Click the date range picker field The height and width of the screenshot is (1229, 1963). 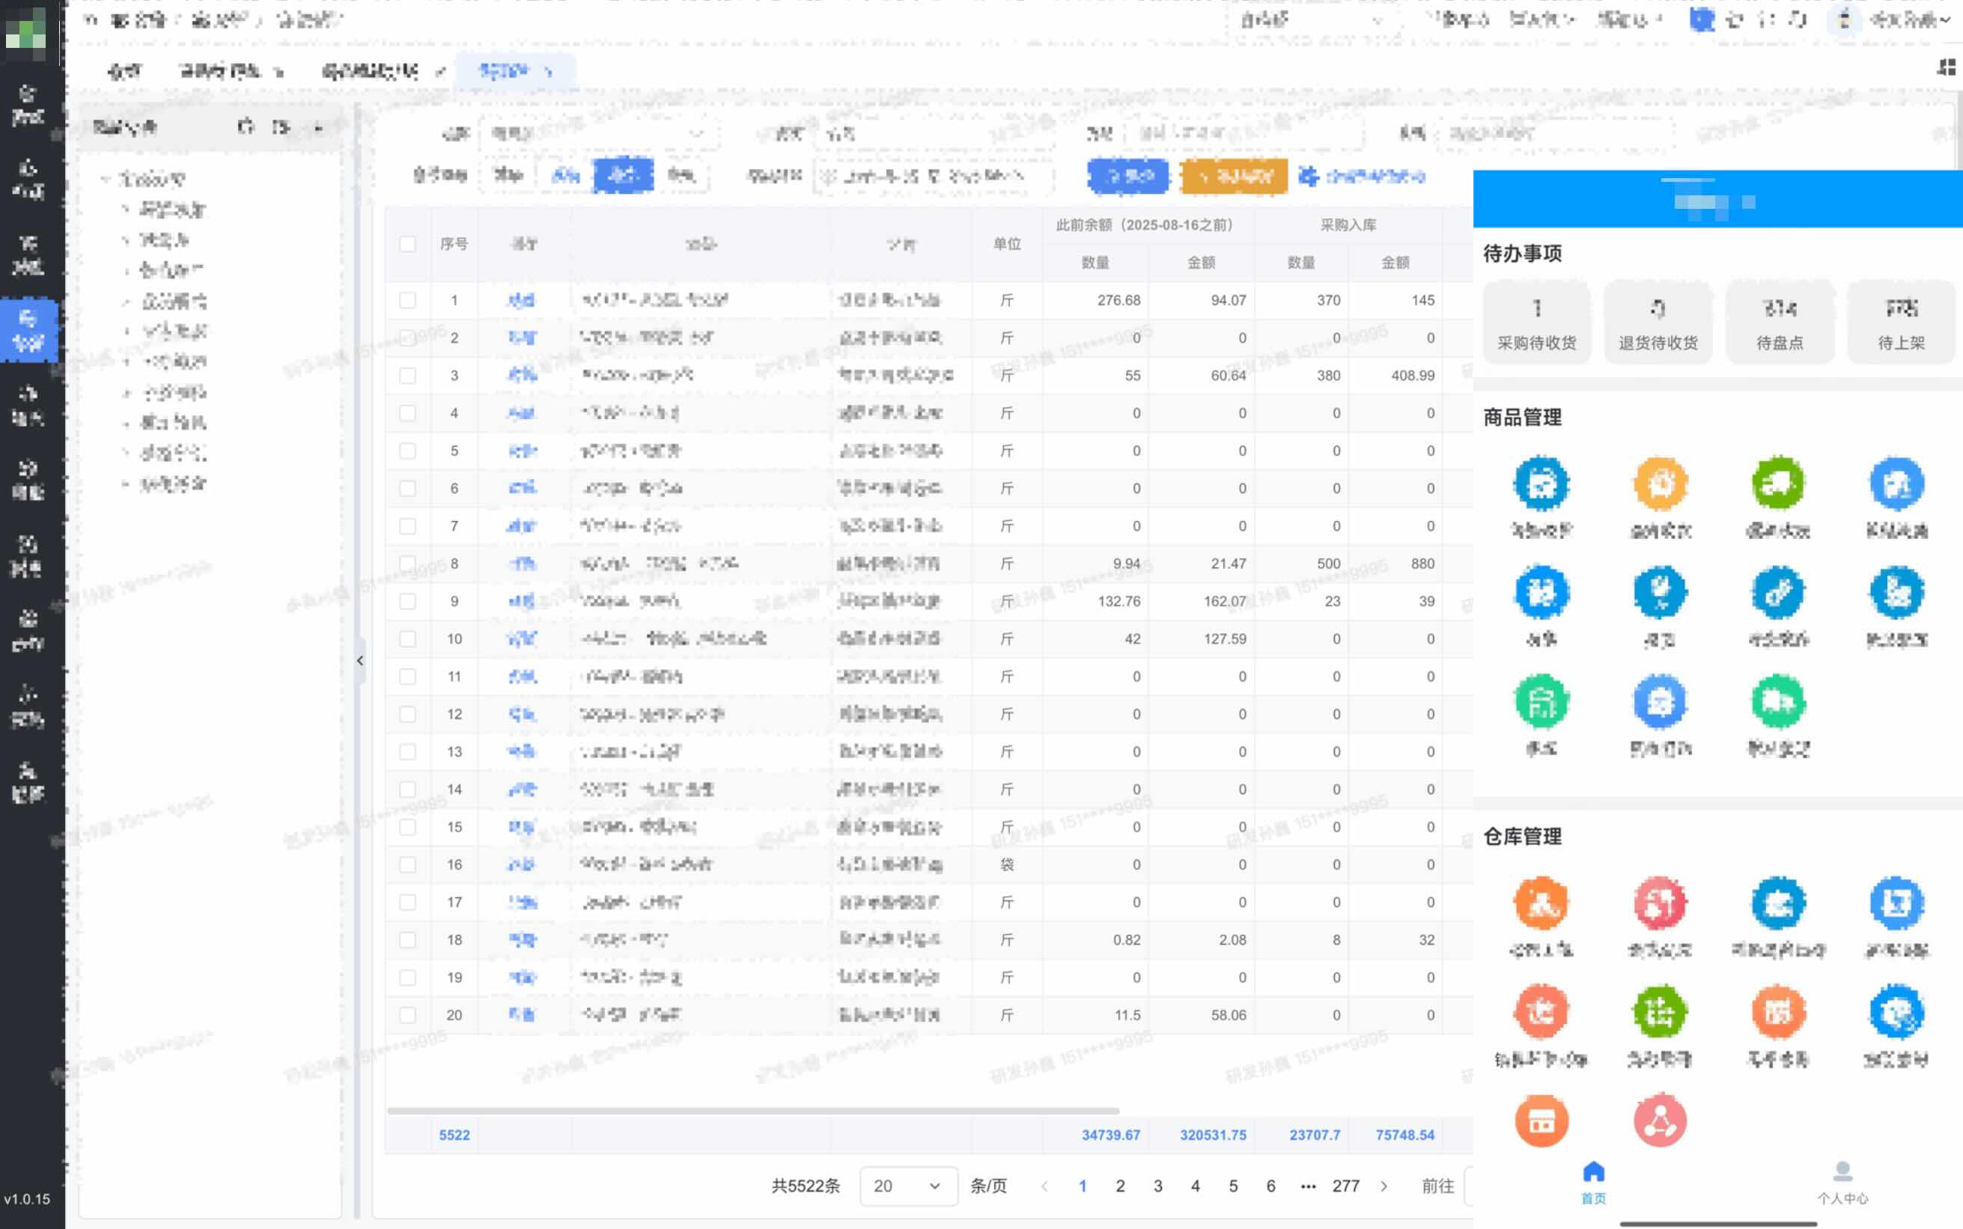coord(932,177)
